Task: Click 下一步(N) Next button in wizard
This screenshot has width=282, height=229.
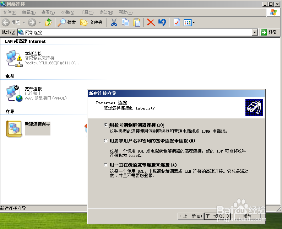Action: pyautogui.click(x=217, y=216)
